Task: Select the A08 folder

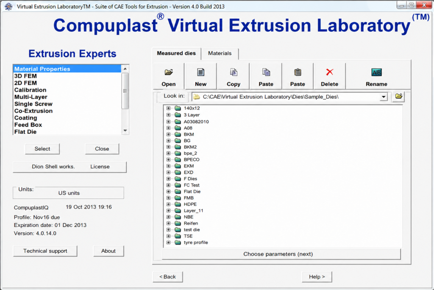Action: pyautogui.click(x=188, y=128)
